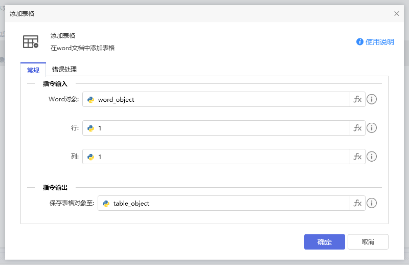409x265 pixels.
Task: Click the fx button for 保存表格对象至 field
Action: (x=357, y=203)
